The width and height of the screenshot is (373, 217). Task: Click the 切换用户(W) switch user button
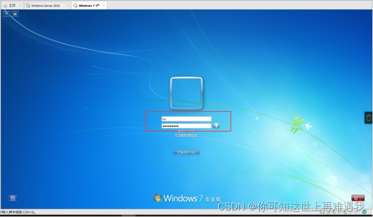click(x=187, y=153)
